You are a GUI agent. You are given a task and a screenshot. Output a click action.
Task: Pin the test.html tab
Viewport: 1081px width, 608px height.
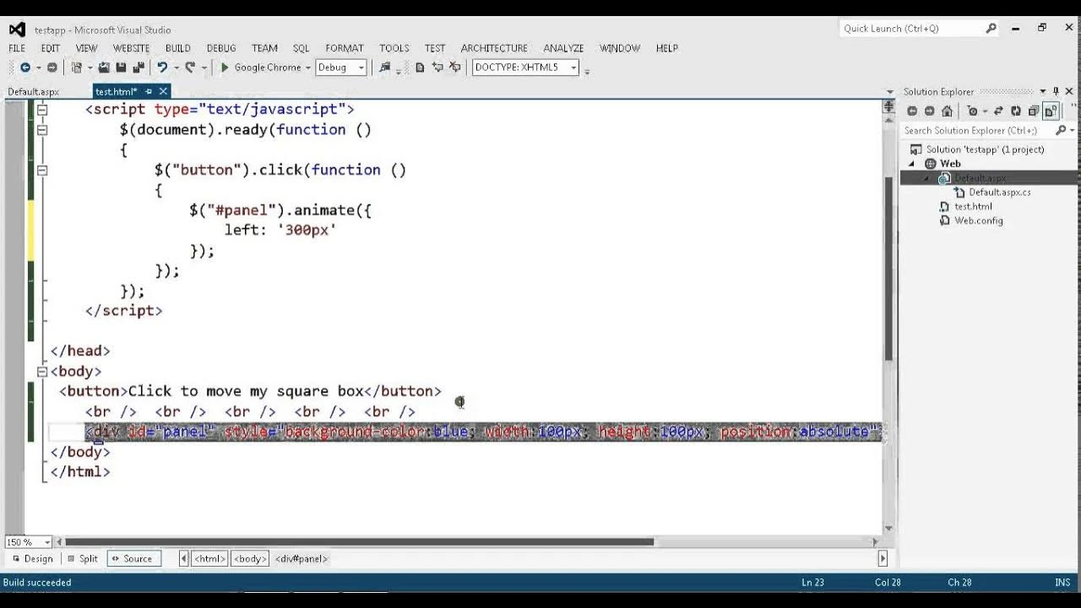(x=149, y=91)
